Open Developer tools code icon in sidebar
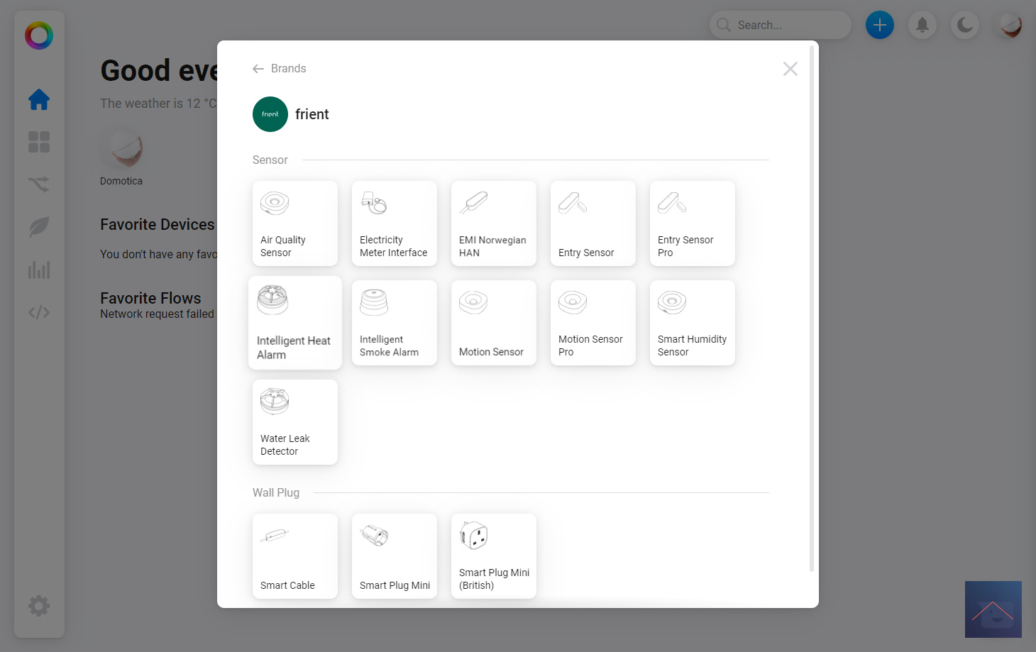 pos(39,312)
